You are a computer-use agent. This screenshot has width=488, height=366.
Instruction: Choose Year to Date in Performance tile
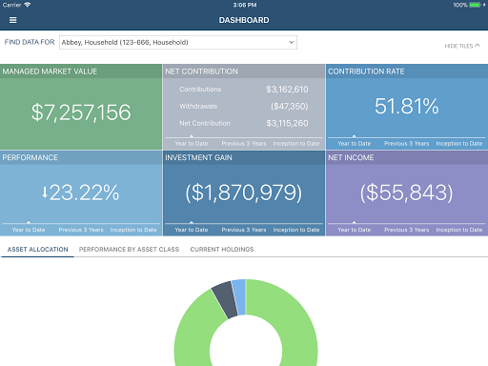29,230
